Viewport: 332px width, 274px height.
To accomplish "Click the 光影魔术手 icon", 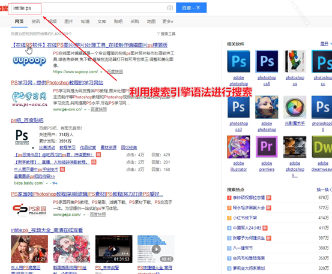I will tap(295, 107).
